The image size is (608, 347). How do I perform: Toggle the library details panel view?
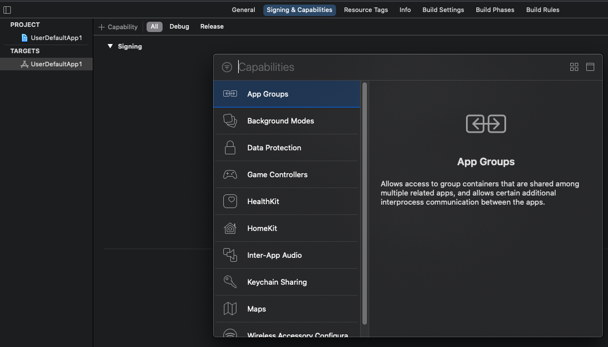(x=590, y=67)
